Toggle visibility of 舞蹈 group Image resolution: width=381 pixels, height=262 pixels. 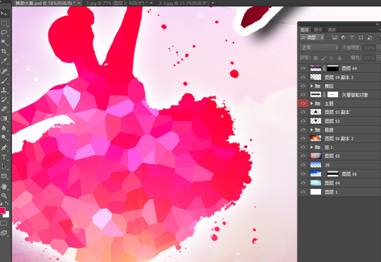click(x=303, y=86)
